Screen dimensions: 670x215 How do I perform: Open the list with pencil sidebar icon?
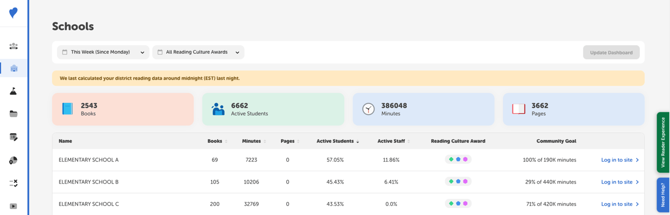pos(13,137)
